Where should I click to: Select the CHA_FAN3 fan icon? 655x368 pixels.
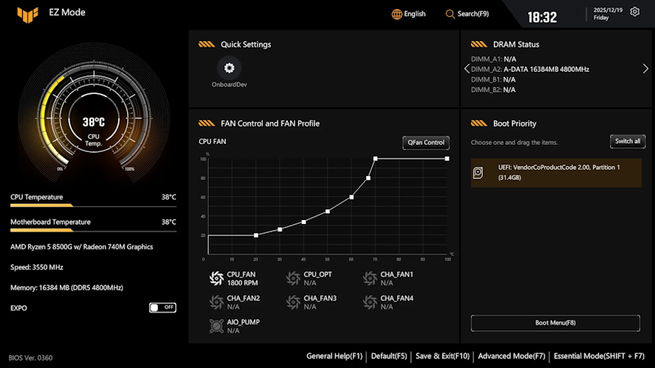[x=293, y=302]
